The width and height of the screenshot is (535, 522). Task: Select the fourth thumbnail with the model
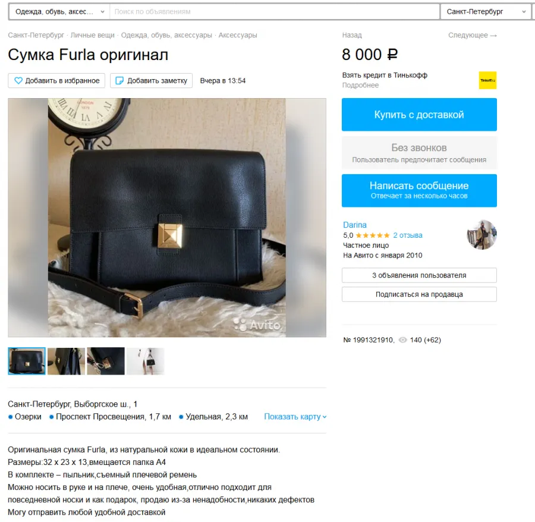coord(146,361)
